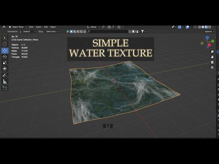
Task: Click the Objects statistic row
Action: 18,45
